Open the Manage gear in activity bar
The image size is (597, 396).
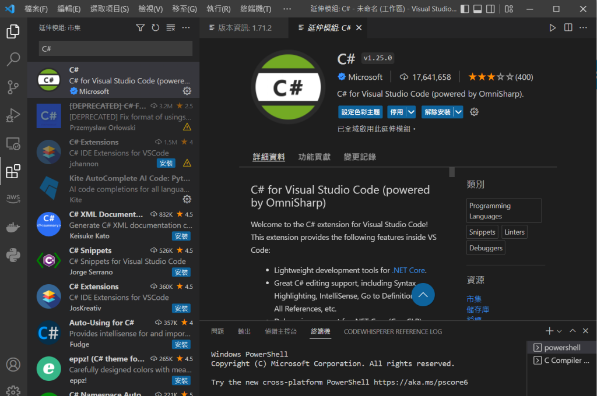pos(13,391)
